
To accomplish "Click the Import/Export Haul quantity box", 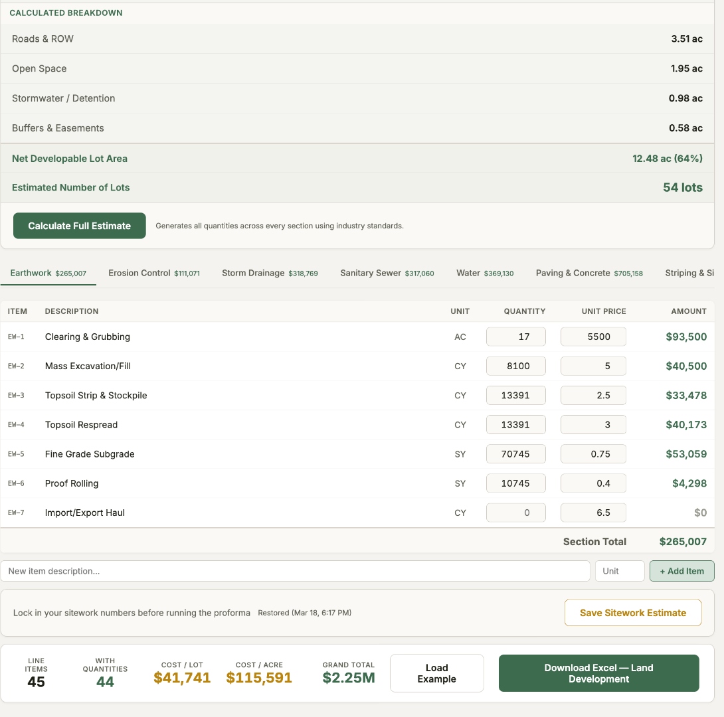I will point(516,512).
